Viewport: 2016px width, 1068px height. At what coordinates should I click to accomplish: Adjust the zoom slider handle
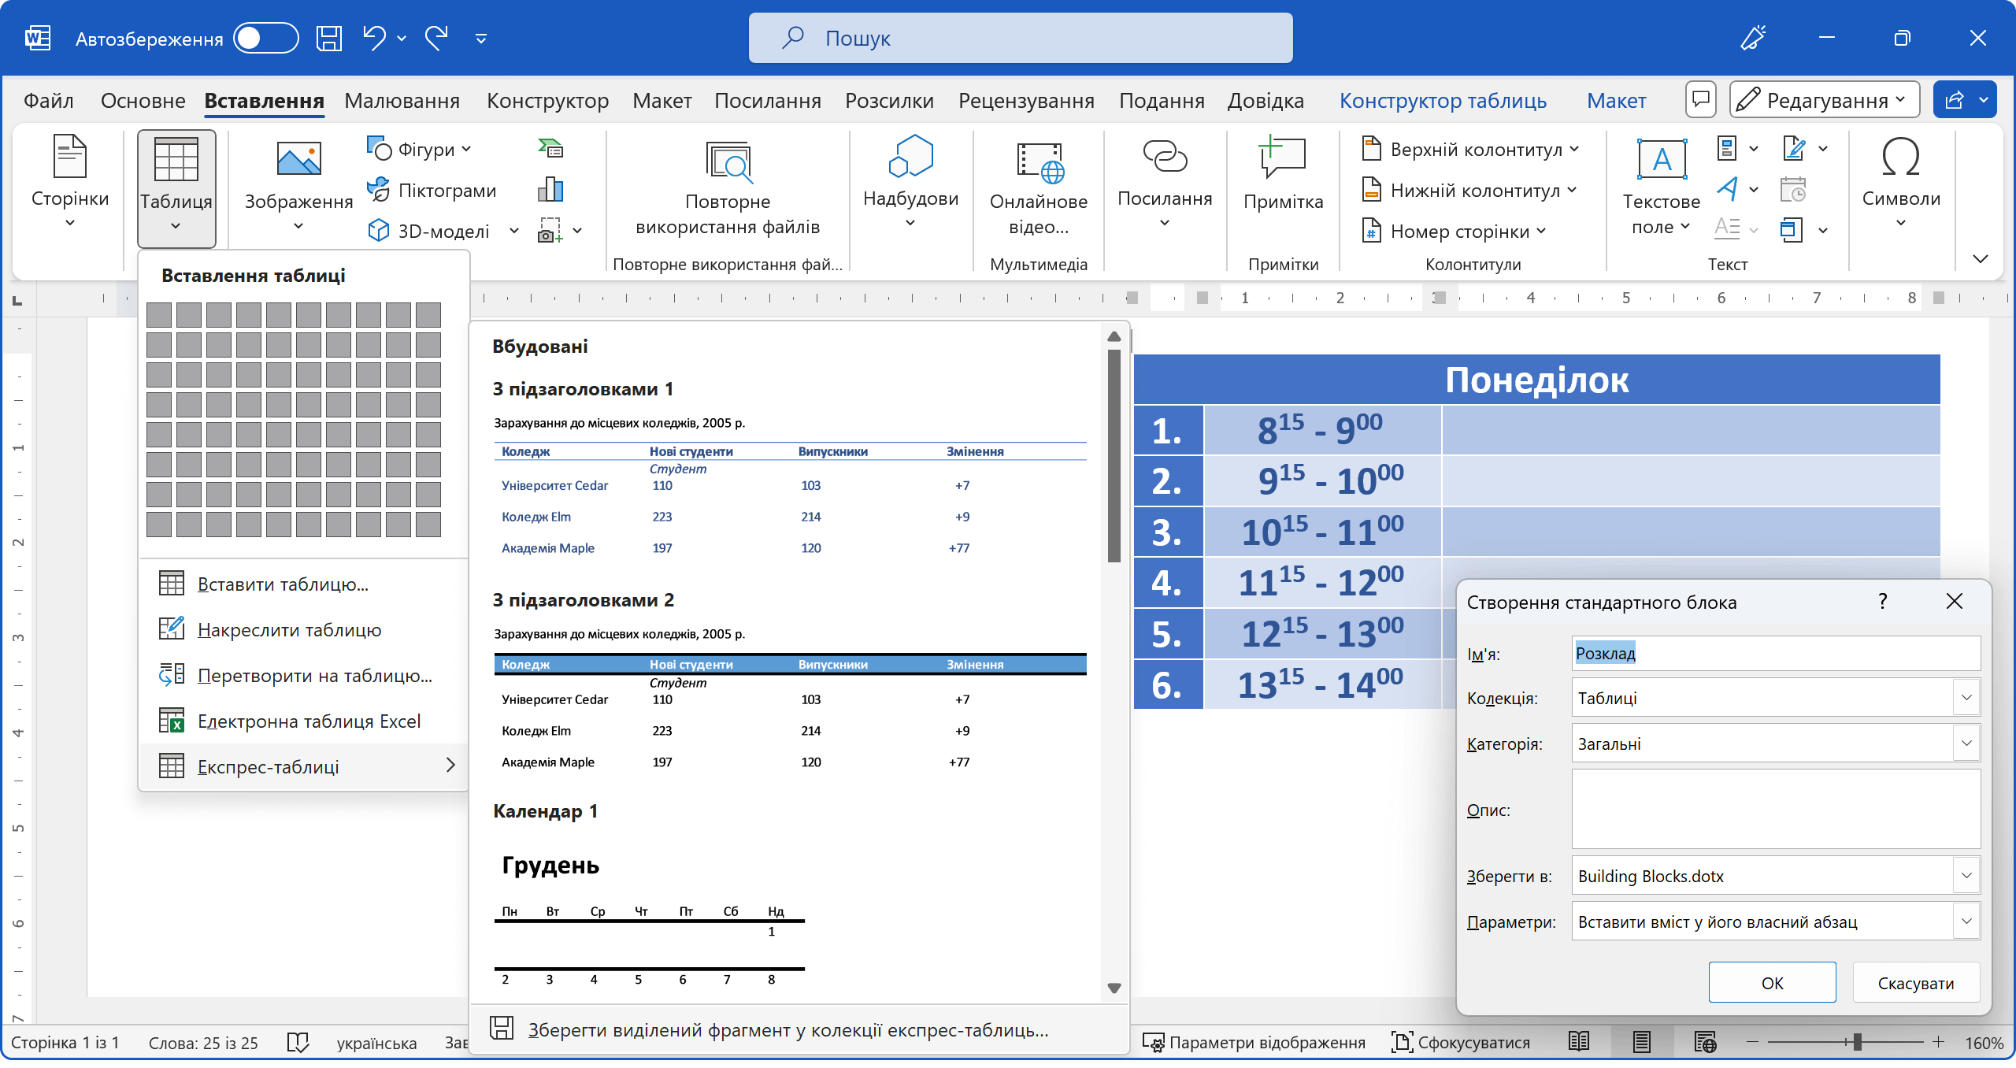pyautogui.click(x=1857, y=1042)
